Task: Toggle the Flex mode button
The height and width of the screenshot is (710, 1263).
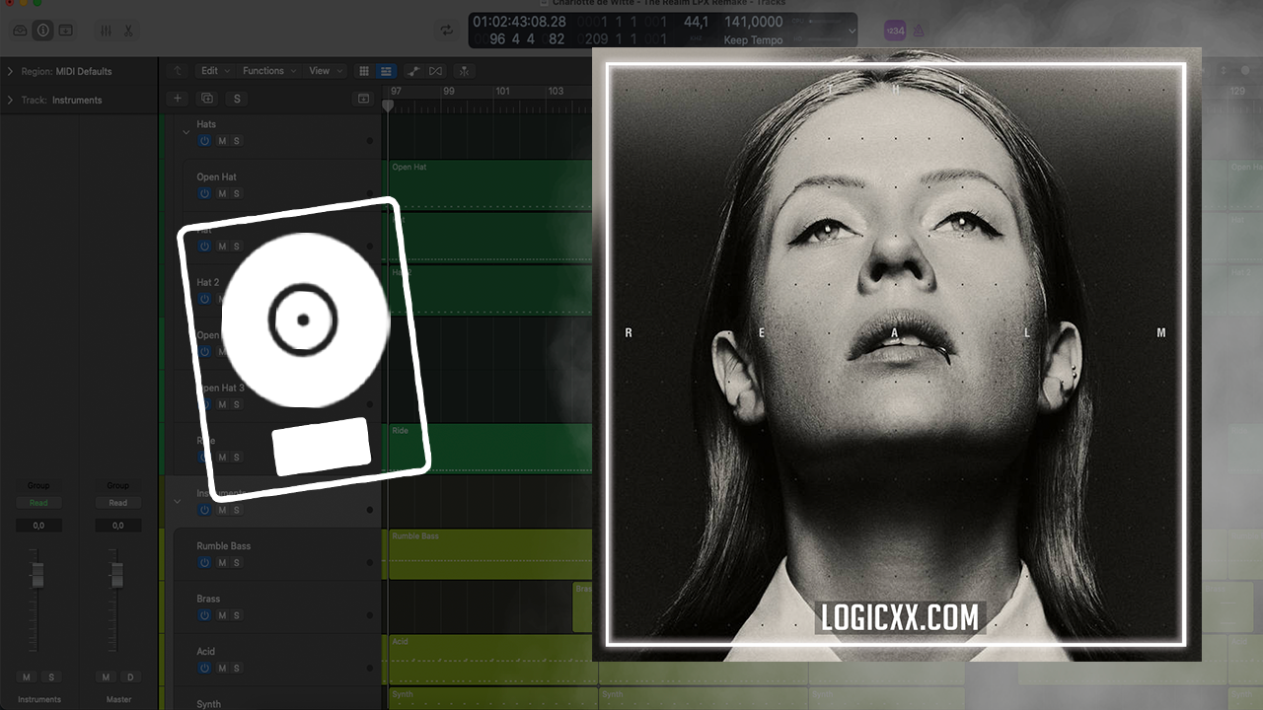Action: tap(436, 71)
